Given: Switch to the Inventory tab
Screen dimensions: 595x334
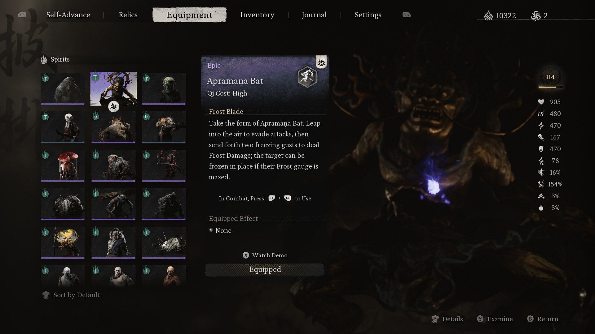Looking at the screenshot, I should 257,15.
